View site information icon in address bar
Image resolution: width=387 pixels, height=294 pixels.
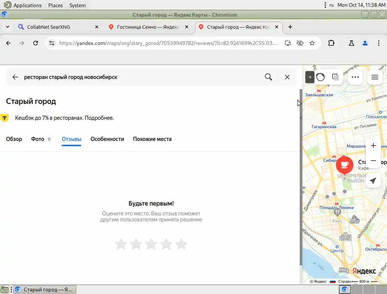(x=51, y=43)
